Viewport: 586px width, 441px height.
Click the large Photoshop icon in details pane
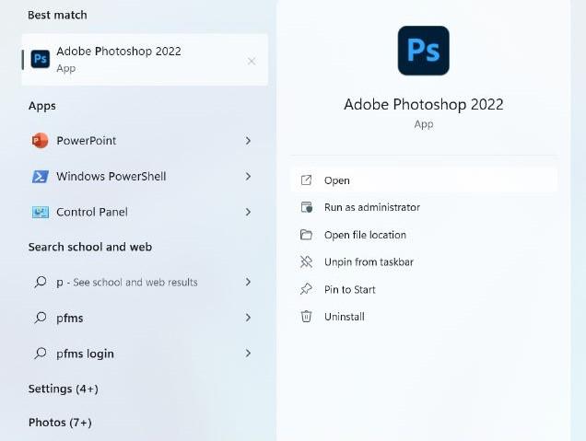[424, 51]
